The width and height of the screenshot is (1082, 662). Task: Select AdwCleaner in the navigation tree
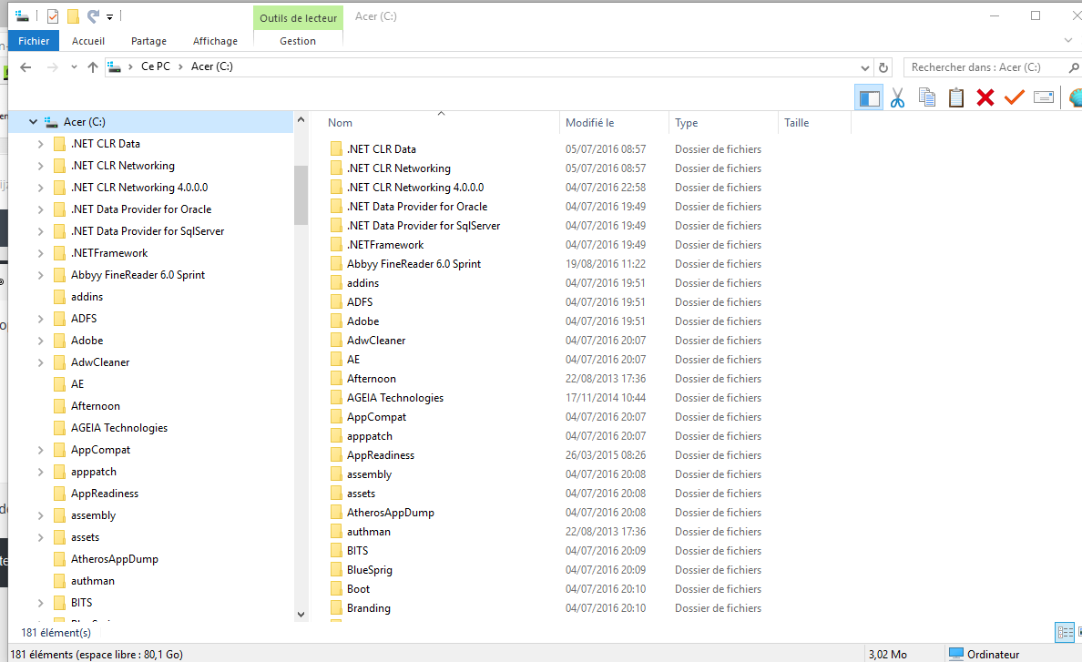(100, 362)
